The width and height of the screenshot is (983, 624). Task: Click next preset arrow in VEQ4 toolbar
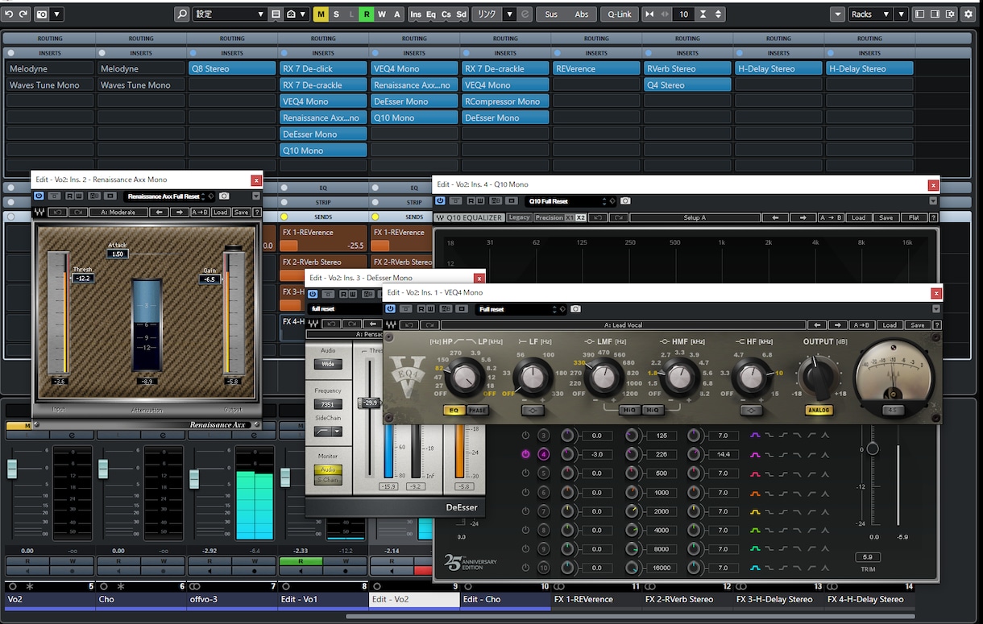coord(837,325)
